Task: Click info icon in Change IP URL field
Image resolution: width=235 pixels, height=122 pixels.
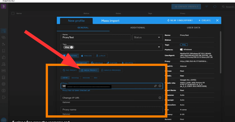Action: pyautogui.click(x=160, y=98)
